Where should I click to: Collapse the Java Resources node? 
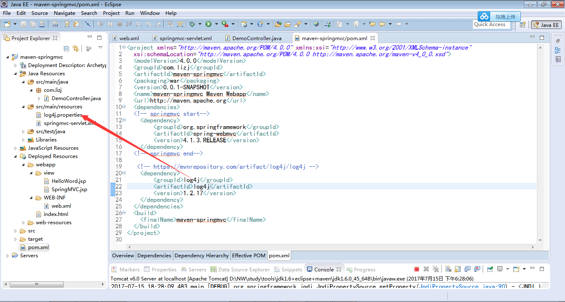16,74
